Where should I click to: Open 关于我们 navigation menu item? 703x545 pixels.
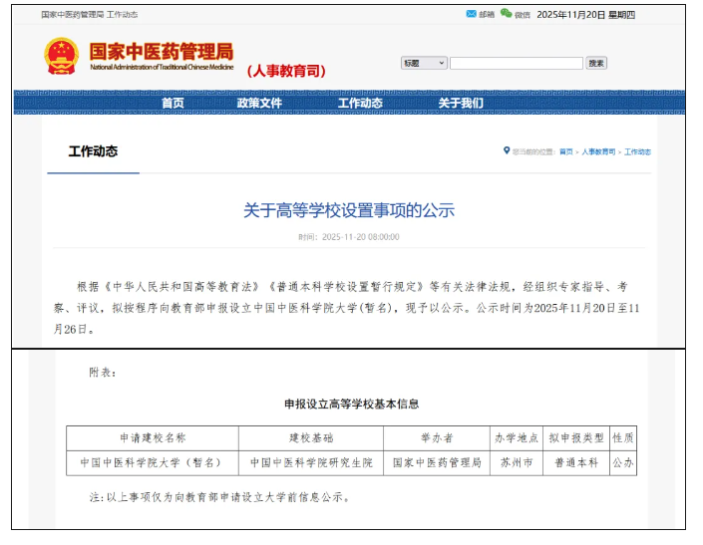click(x=461, y=103)
